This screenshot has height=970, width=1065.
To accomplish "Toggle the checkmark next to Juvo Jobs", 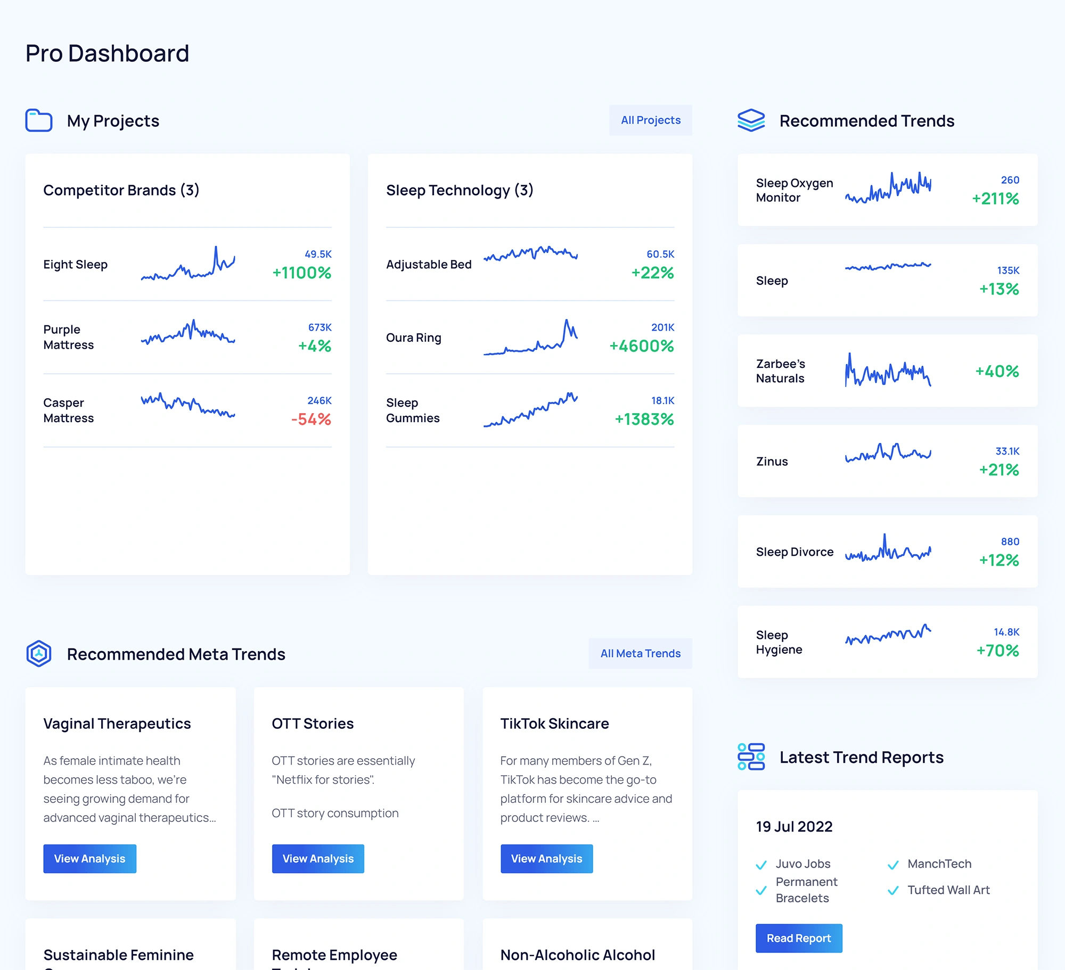I will 760,864.
